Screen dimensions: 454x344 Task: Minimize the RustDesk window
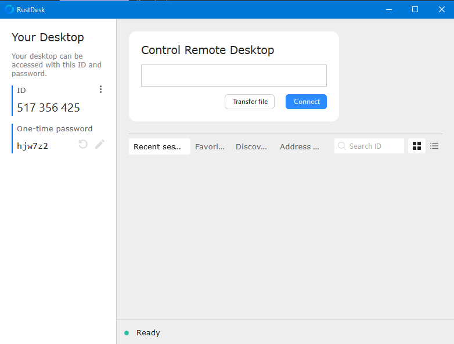(x=389, y=9)
